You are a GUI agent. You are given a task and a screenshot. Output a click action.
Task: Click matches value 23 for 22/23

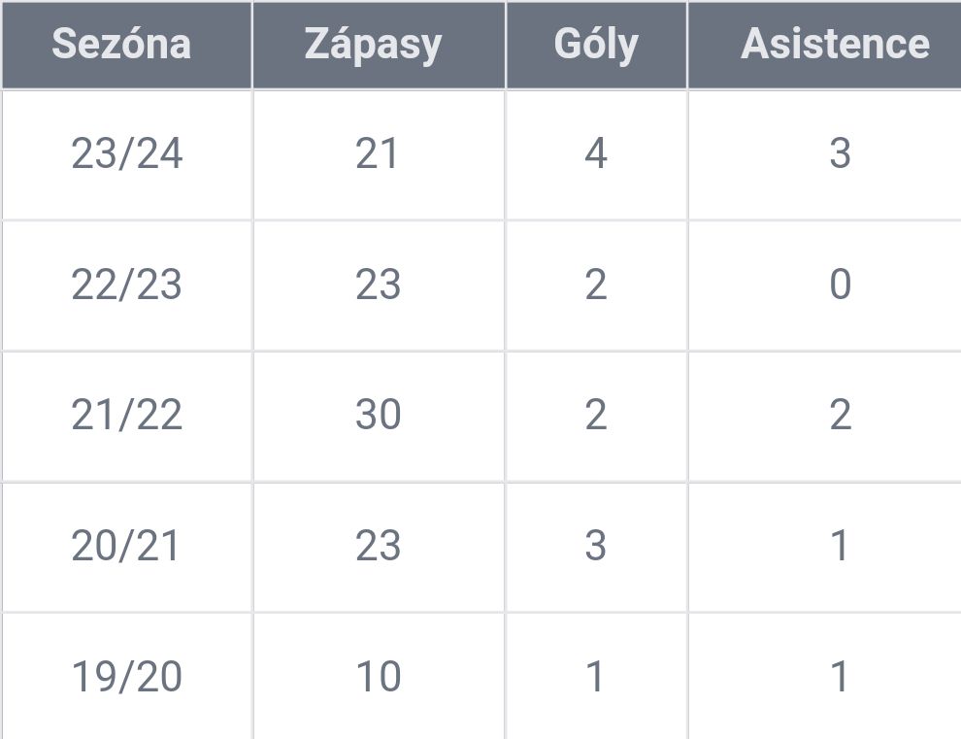point(379,285)
